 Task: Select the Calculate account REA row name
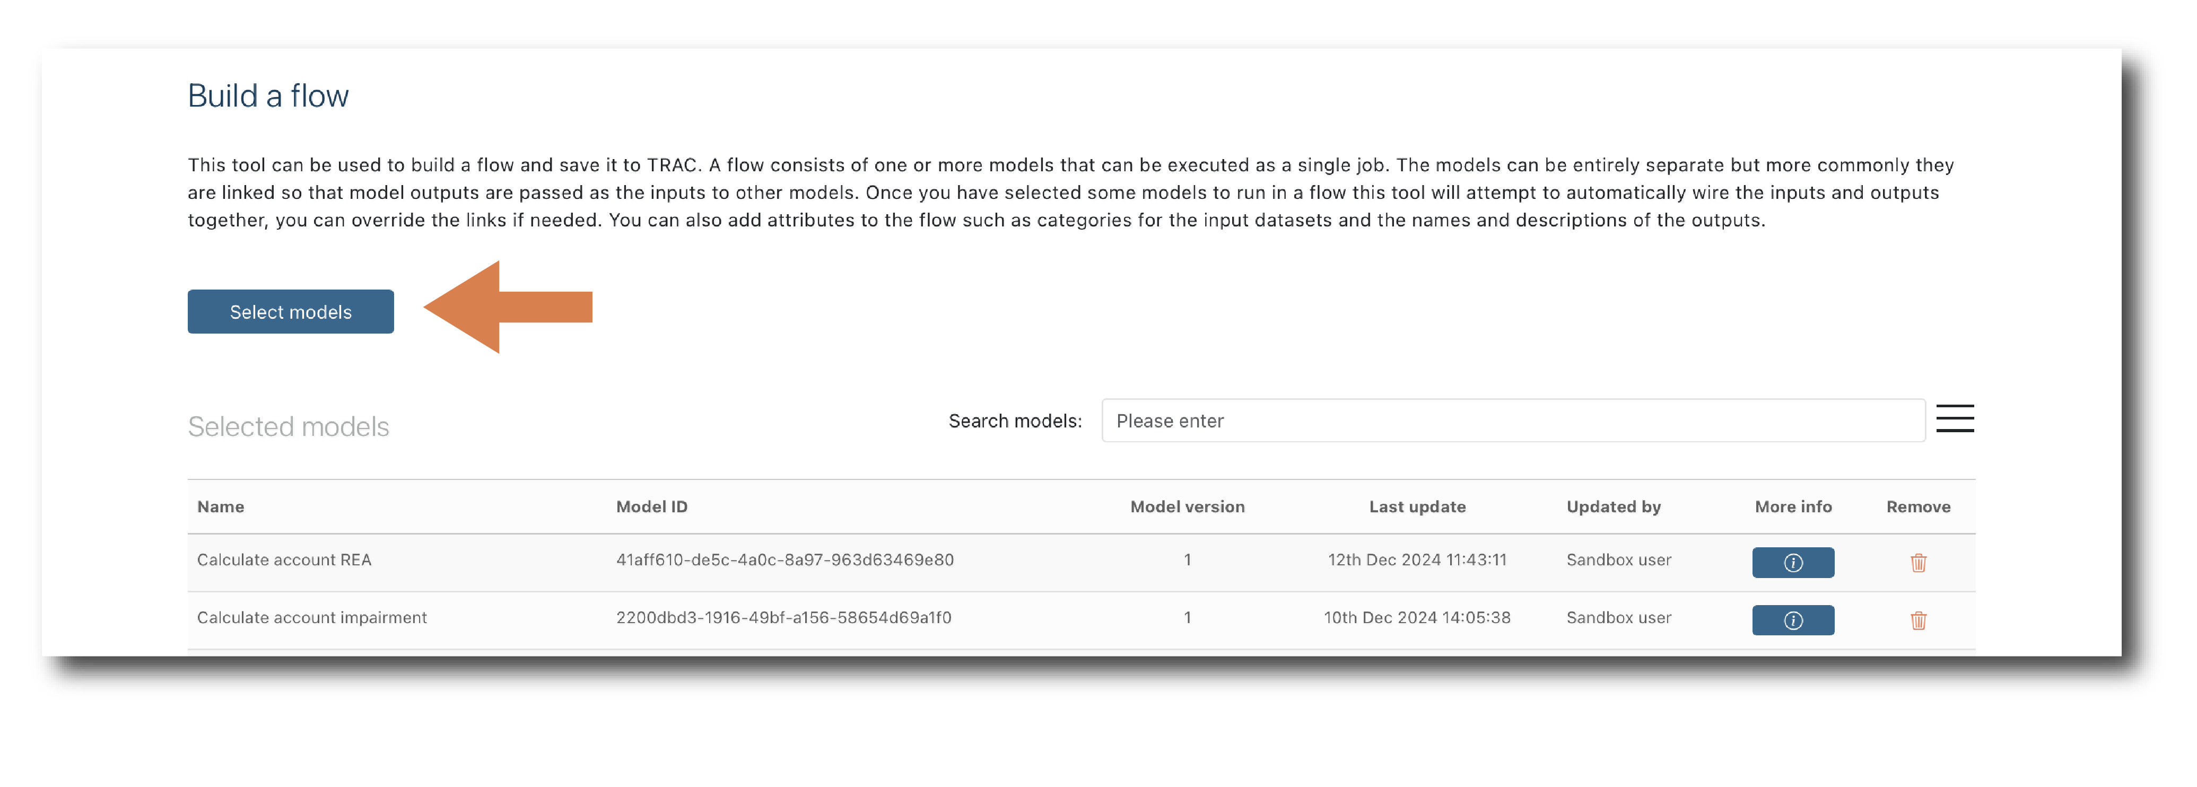click(x=284, y=560)
